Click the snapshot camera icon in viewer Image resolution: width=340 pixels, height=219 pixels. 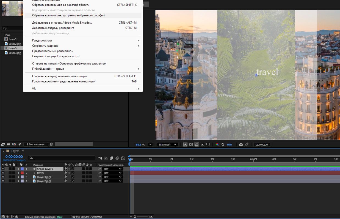(x=241, y=144)
